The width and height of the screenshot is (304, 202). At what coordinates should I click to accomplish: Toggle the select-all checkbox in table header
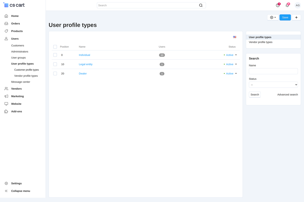coord(55,47)
